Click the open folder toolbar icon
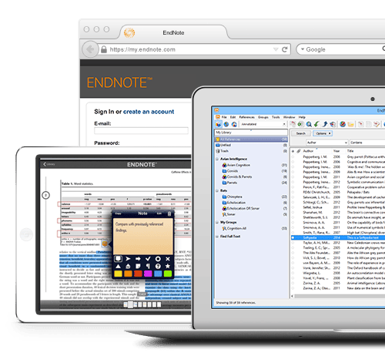 [350, 124]
